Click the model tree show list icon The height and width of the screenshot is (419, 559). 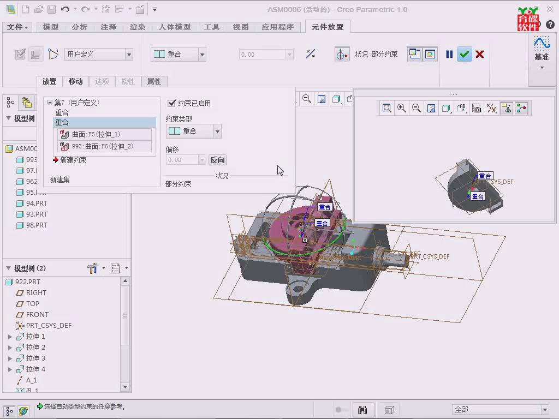pos(115,268)
